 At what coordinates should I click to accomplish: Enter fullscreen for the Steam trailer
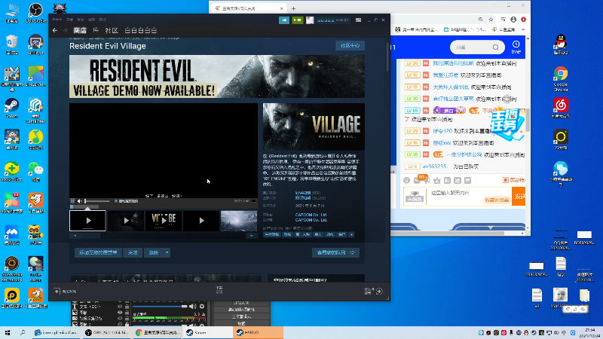click(x=253, y=201)
